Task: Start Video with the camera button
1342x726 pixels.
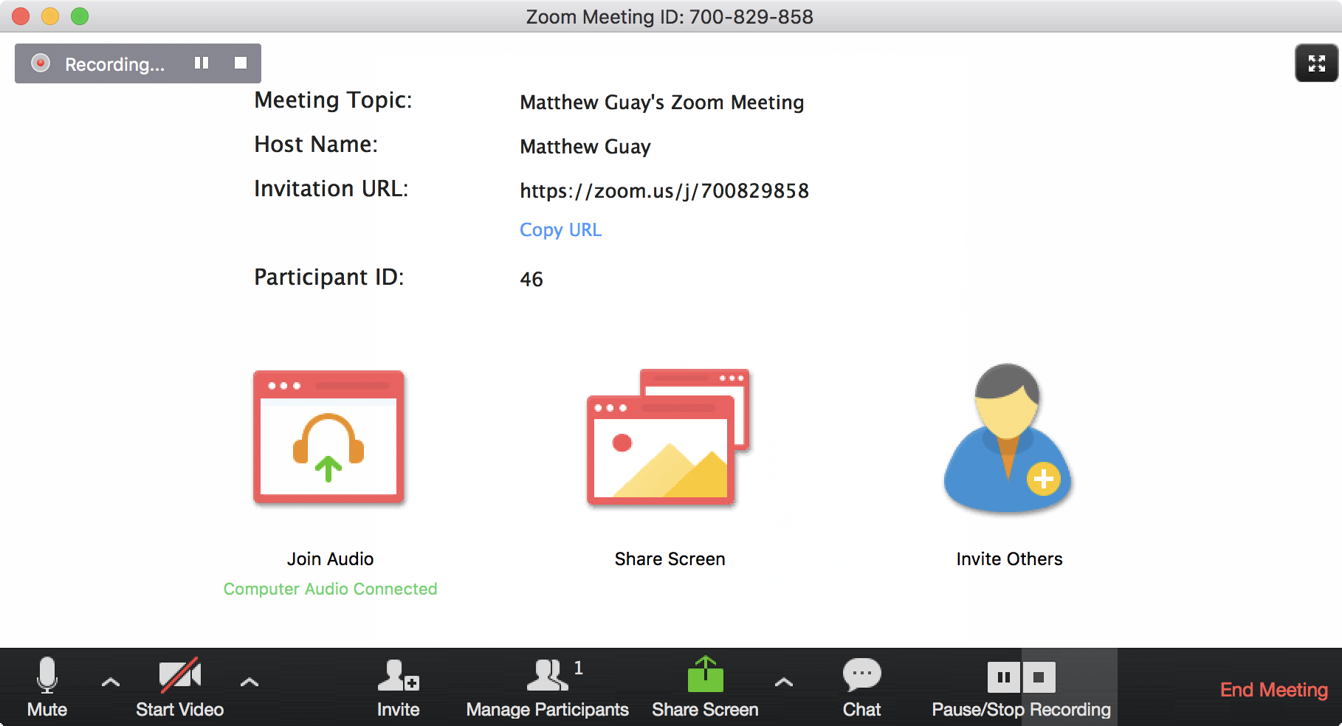Action: tap(179, 687)
